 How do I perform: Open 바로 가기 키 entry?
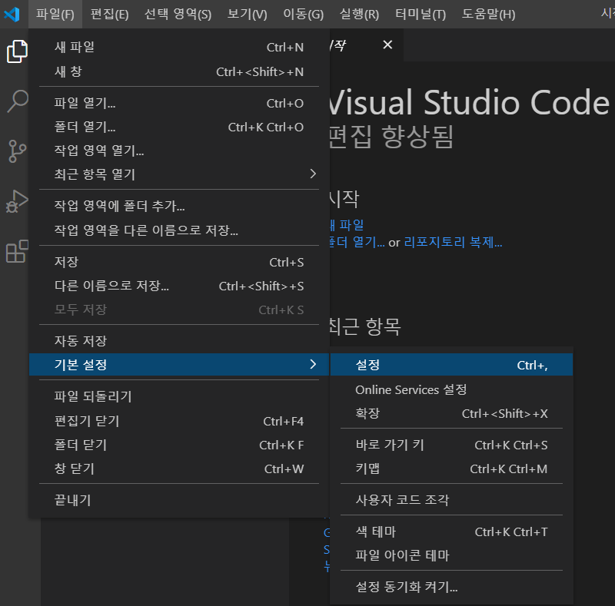click(451, 445)
